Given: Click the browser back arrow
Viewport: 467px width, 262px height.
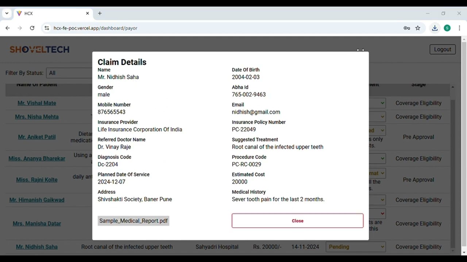Looking at the screenshot, I should [7, 28].
